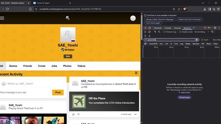The width and height of the screenshot is (221, 124).
Task: Switch to the Sources tab in DevTools
Action: (x=177, y=28)
